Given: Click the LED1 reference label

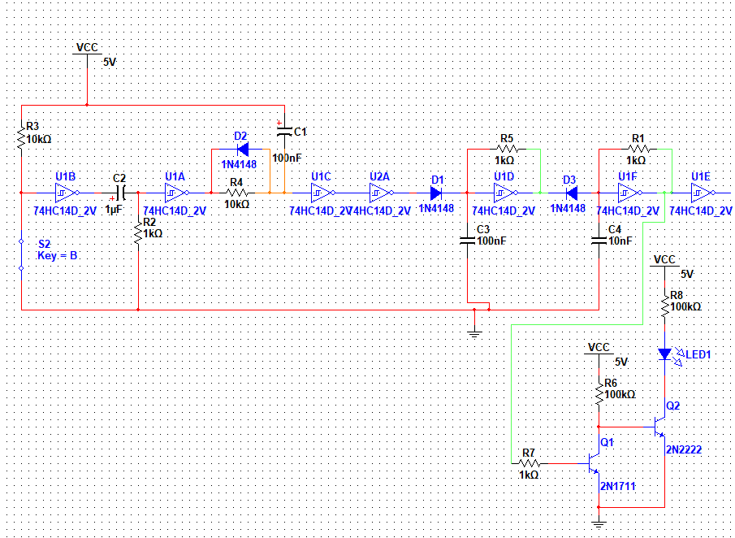Looking at the screenshot, I should (x=698, y=355).
